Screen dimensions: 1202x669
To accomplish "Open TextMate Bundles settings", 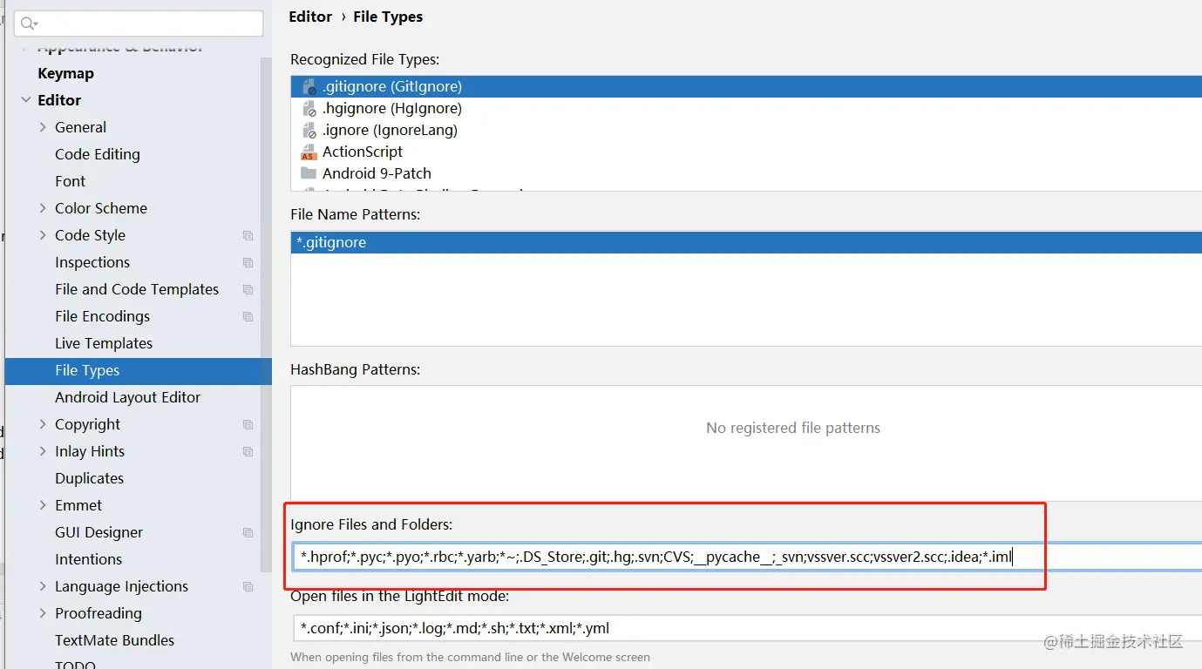I will tap(114, 640).
